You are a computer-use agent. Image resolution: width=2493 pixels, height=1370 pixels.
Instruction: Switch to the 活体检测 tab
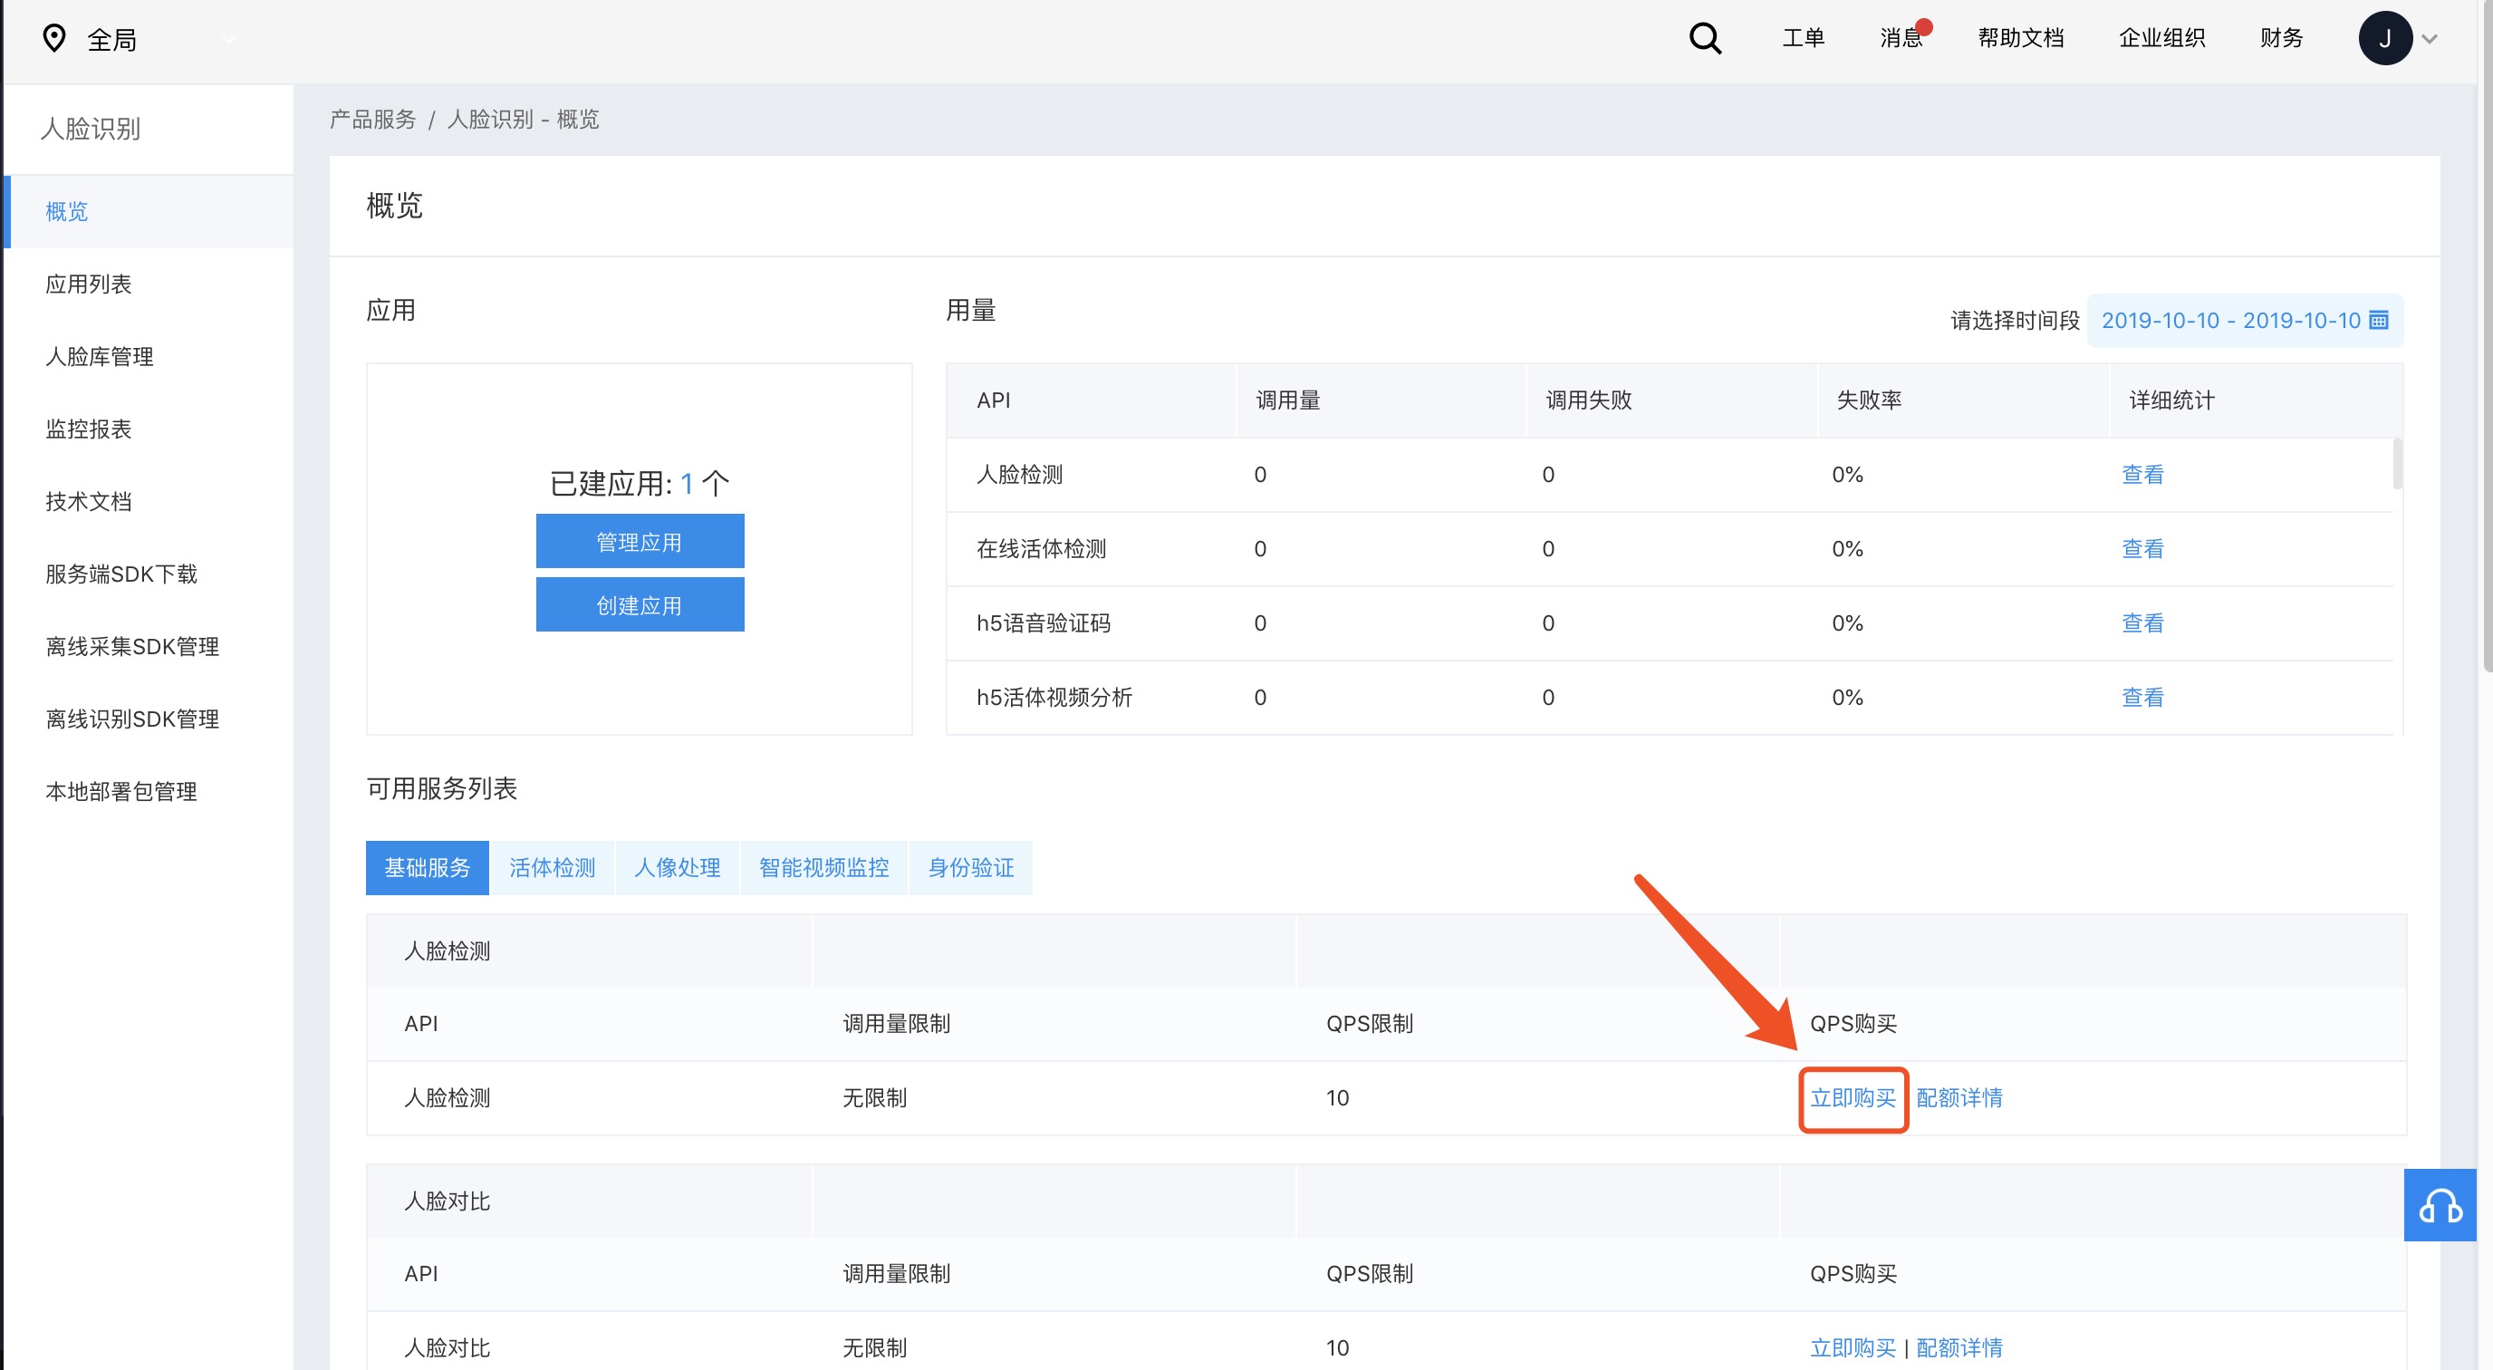(x=552, y=867)
